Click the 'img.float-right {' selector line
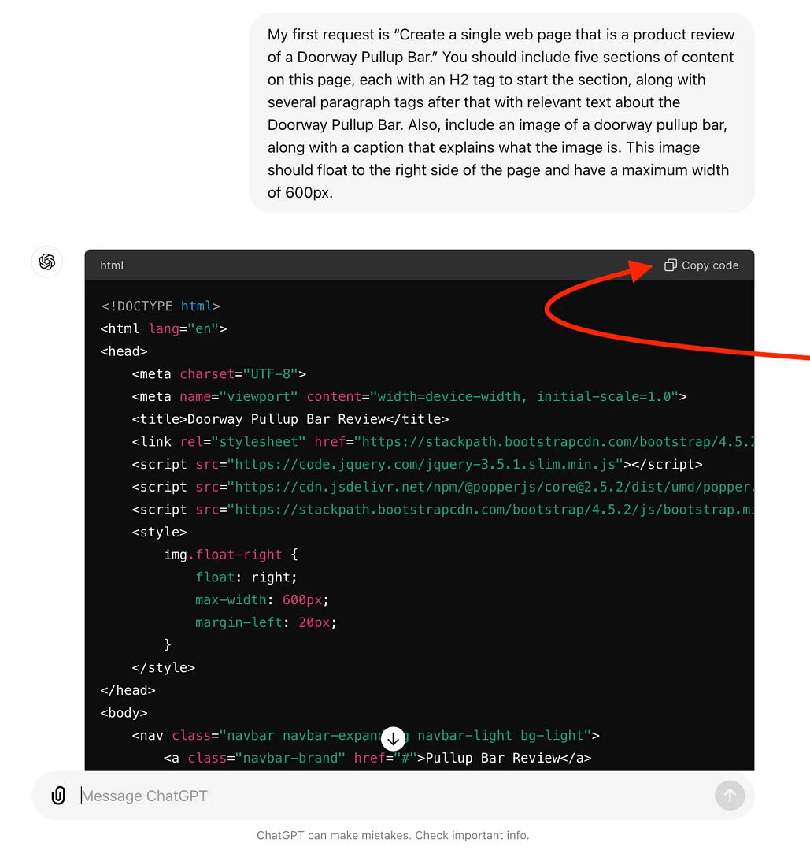 tap(231, 555)
